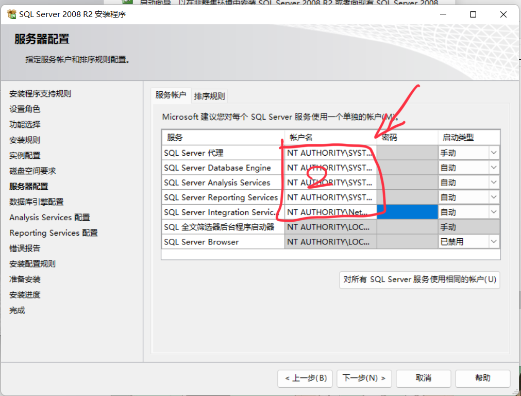Click account name cell for SQL Server Analysis Services
The width and height of the screenshot is (521, 396).
(331, 182)
